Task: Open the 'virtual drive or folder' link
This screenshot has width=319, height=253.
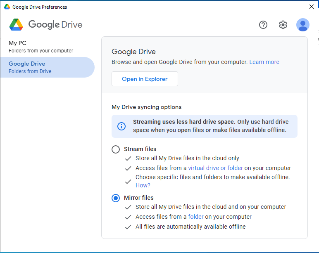Action: pyautogui.click(x=215, y=168)
